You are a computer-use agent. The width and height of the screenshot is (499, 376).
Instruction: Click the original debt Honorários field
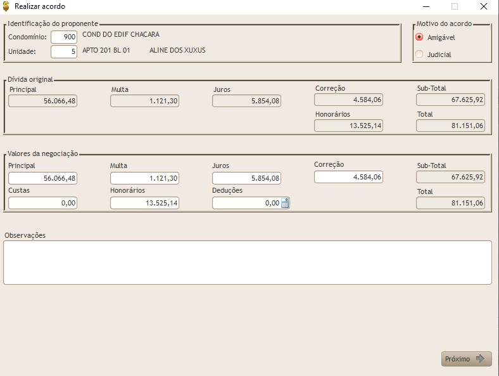pyautogui.click(x=349, y=126)
